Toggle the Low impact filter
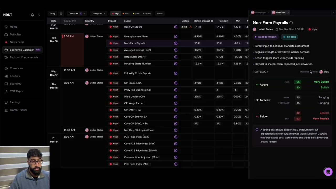The height and width of the screenshot is (189, 336). [136, 13]
